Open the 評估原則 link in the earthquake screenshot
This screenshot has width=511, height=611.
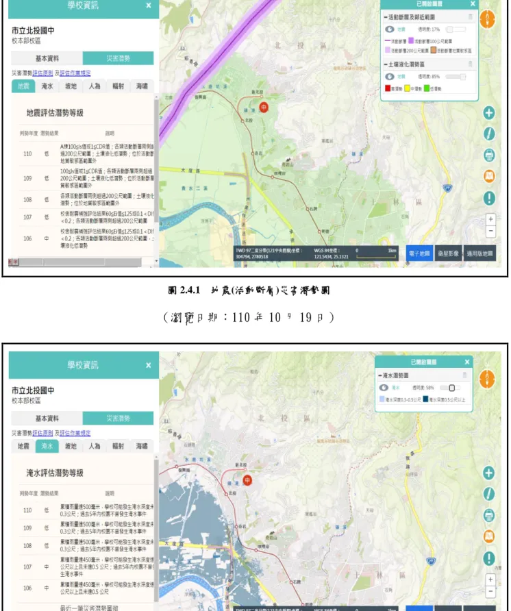[x=42, y=73]
